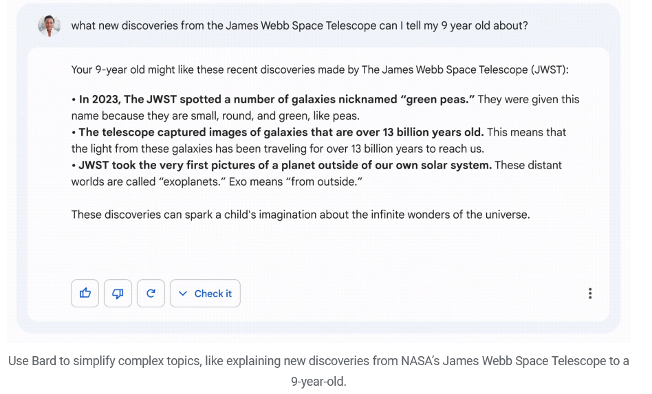652x394 pixels.
Task: Expand the Check it dropdown
Action: tap(205, 294)
